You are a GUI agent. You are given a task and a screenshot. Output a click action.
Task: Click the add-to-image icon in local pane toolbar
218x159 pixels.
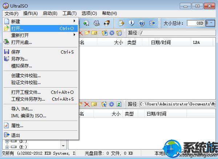(x=104, y=104)
